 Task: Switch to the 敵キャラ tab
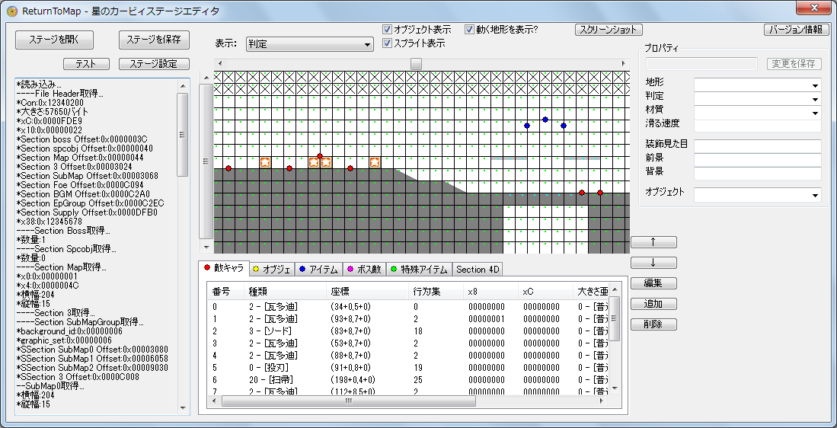224,268
